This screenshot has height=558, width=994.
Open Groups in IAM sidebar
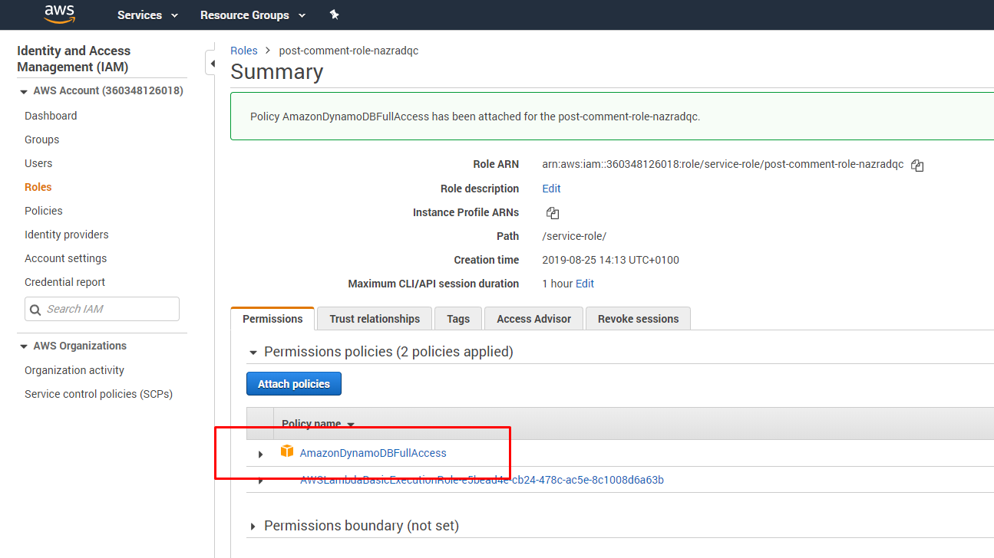pos(41,139)
